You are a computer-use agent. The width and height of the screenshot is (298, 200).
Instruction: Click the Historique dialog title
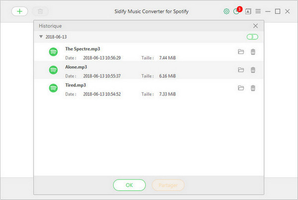pyautogui.click(x=50, y=26)
